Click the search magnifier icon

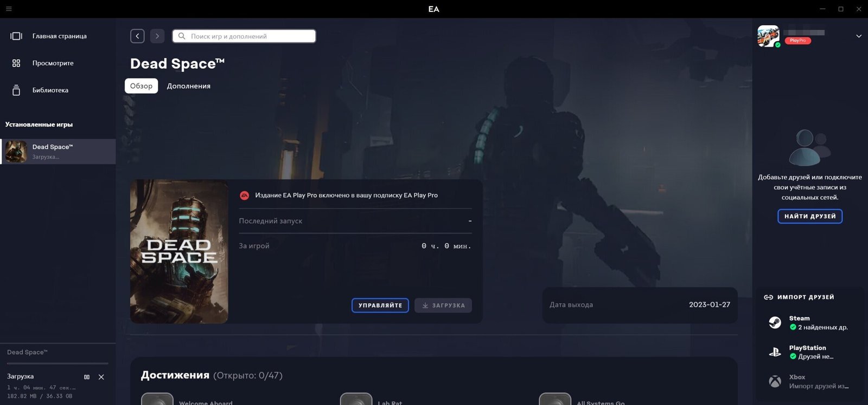[182, 36]
